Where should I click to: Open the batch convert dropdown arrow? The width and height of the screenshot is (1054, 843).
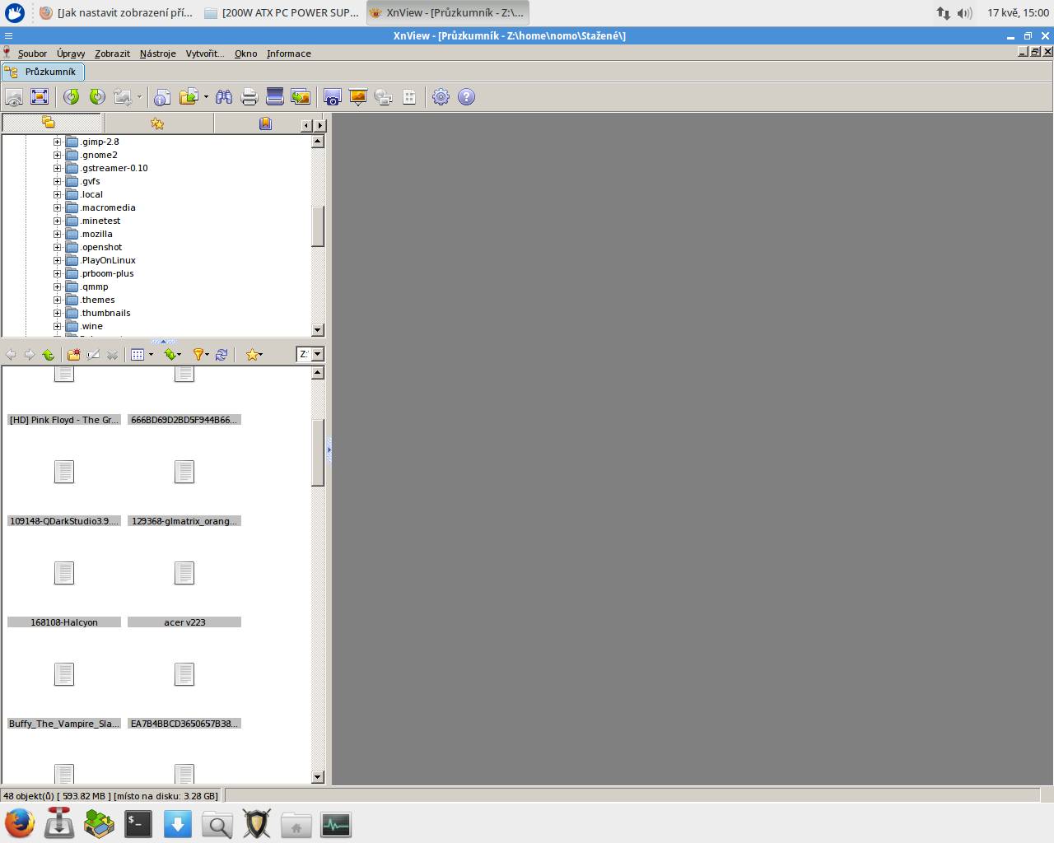coord(206,97)
